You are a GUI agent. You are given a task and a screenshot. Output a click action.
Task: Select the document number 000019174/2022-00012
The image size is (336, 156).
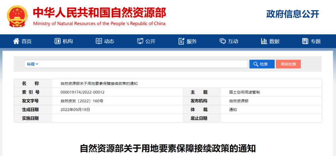point(82,92)
